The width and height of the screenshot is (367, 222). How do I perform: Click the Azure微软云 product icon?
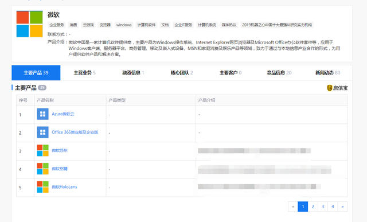(x=42, y=114)
